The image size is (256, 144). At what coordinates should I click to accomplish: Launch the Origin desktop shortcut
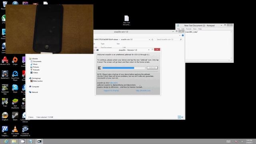pyautogui.click(x=15, y=61)
